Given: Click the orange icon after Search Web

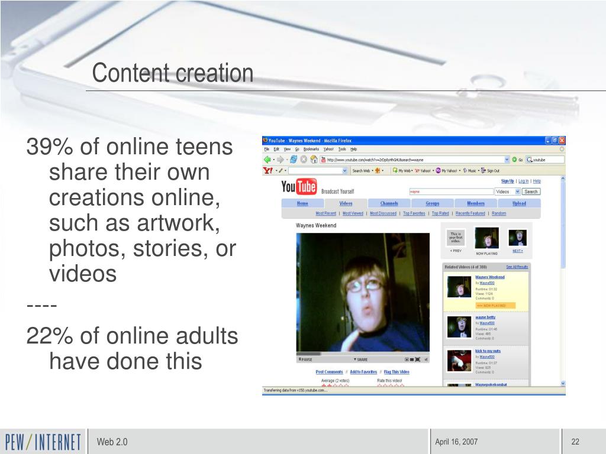Looking at the screenshot, I should (x=377, y=170).
